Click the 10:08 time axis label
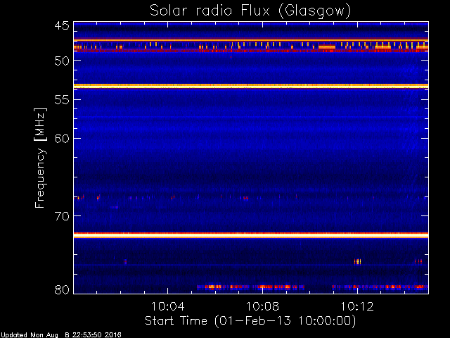The height and width of the screenshot is (338, 450). tap(262, 306)
